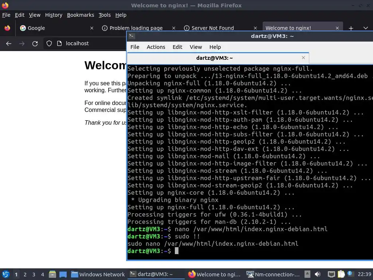Close the Welcome to nginx! tab
The image size is (373, 280).
click(337, 28)
